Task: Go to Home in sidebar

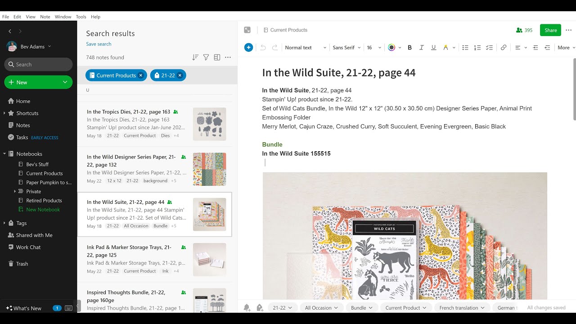Action: click(23, 101)
